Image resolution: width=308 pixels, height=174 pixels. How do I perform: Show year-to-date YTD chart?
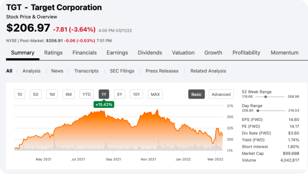point(87,94)
